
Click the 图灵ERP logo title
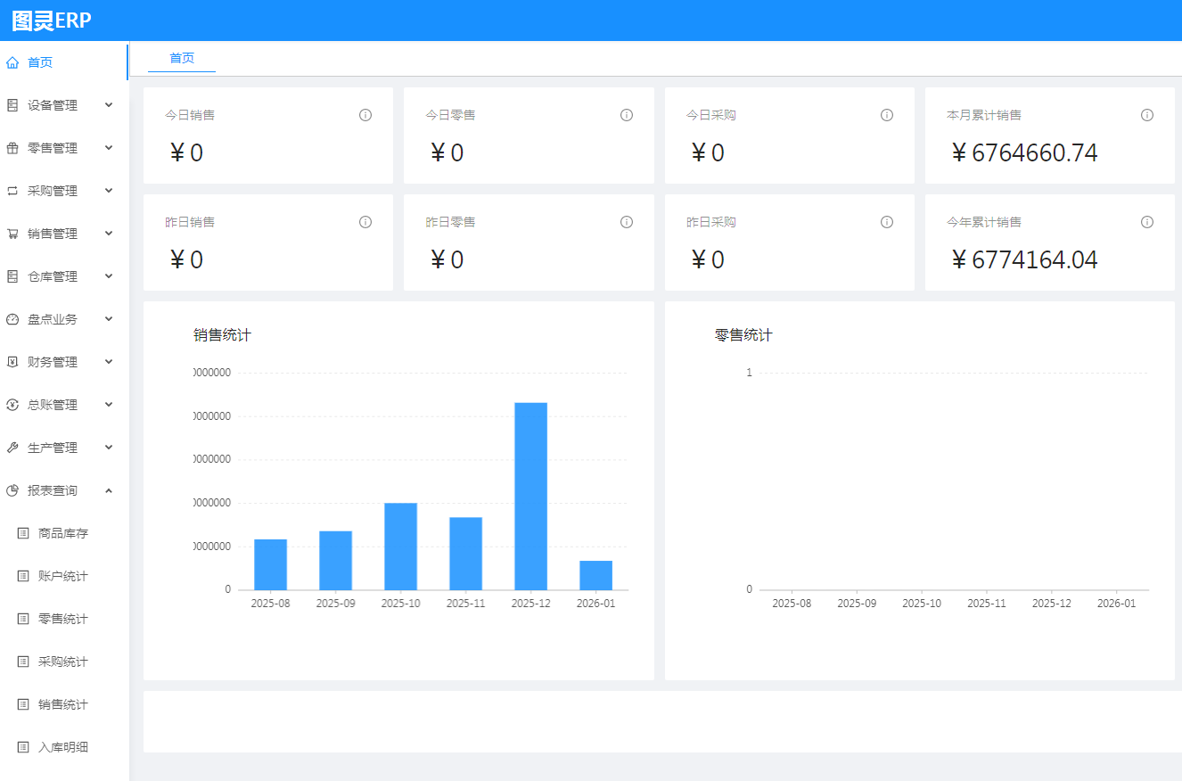click(x=52, y=21)
